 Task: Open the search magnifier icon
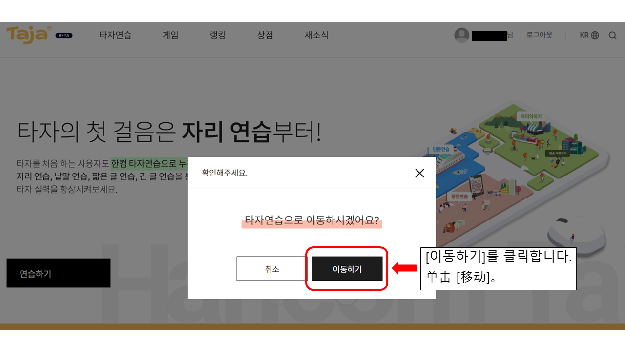pos(612,35)
